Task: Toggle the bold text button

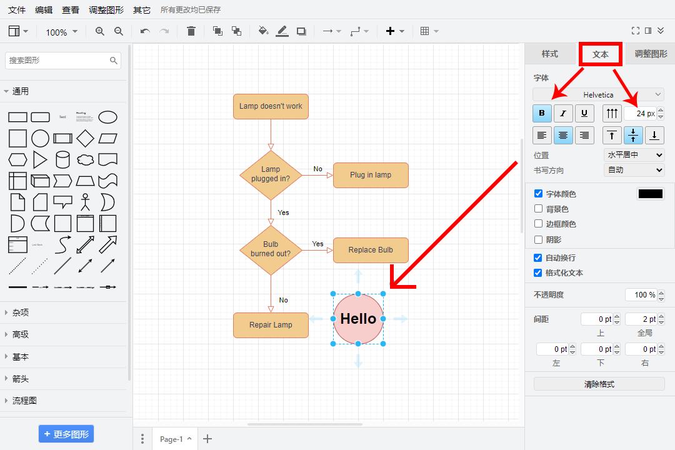Action: (x=542, y=113)
